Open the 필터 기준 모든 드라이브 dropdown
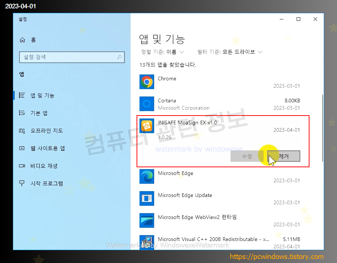The width and height of the screenshot is (337, 263). coord(230,52)
